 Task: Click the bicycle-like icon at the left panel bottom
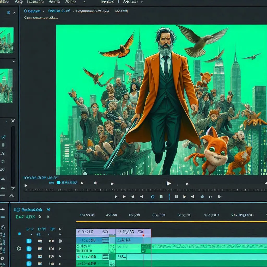[11, 196]
